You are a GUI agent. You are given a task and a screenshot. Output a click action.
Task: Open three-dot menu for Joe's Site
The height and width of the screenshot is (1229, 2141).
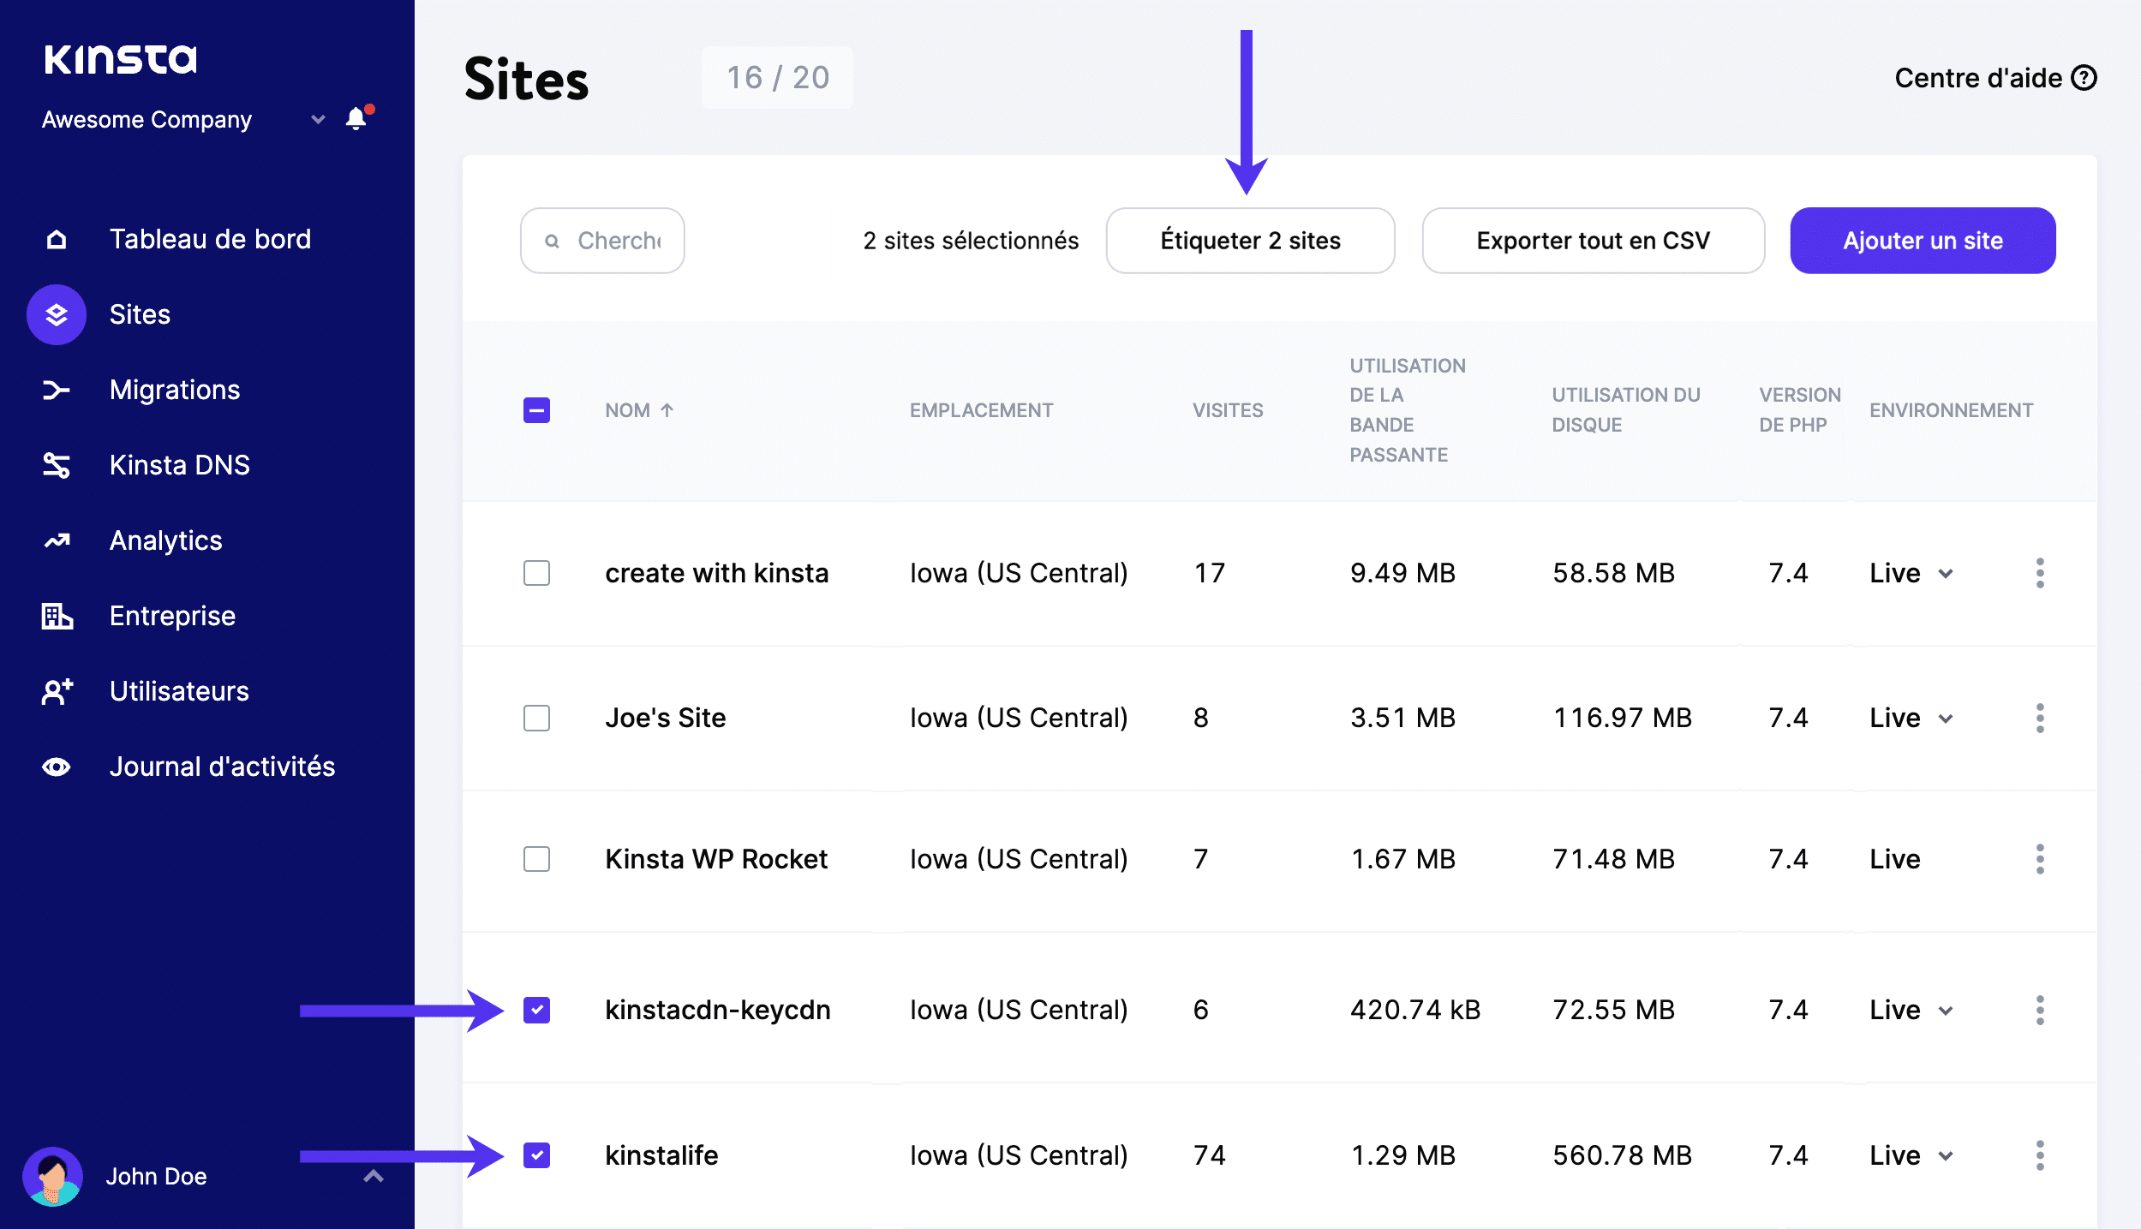tap(2040, 718)
